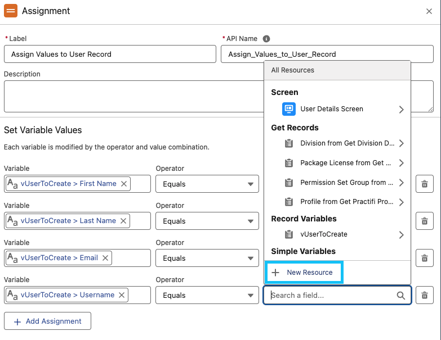Select Package License from Get resource
The image size is (441, 340).
(345, 163)
